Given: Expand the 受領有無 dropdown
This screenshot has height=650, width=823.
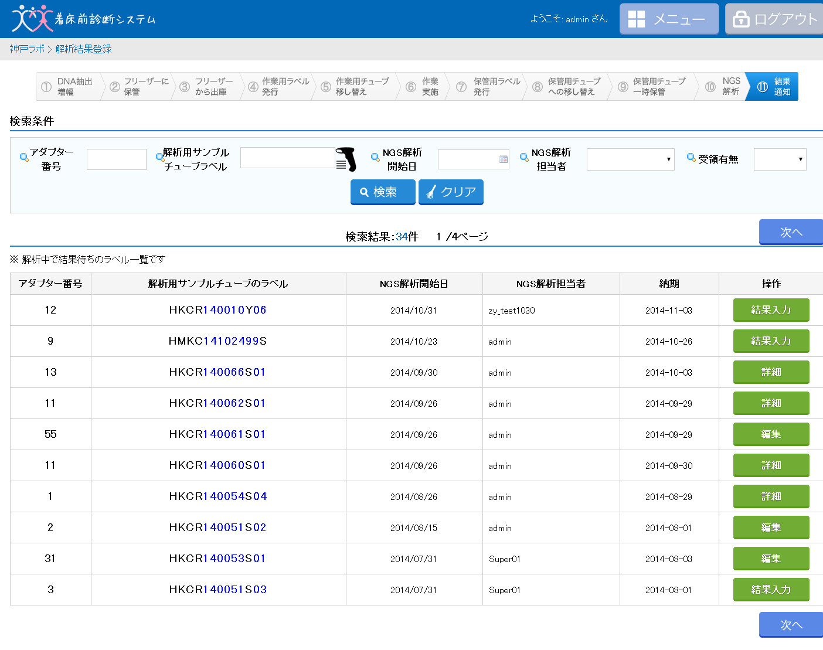Looking at the screenshot, I should pos(780,159).
